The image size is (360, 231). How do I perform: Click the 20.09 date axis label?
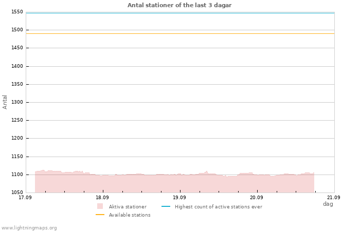coord(257,198)
